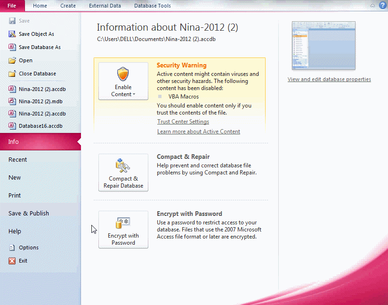This screenshot has width=388, height=305.
Task: Click the Options icon in sidebar
Action: pos(12,247)
